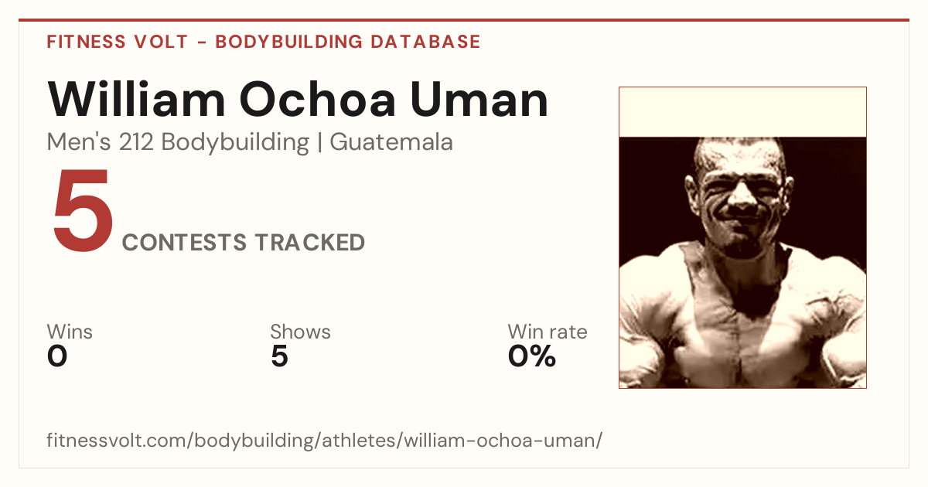Click the FITNESS VOLT header text

pos(118,42)
